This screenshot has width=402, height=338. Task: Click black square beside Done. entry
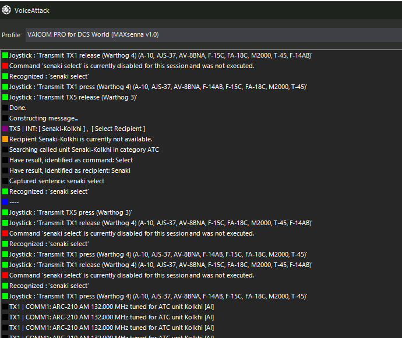[5, 108]
